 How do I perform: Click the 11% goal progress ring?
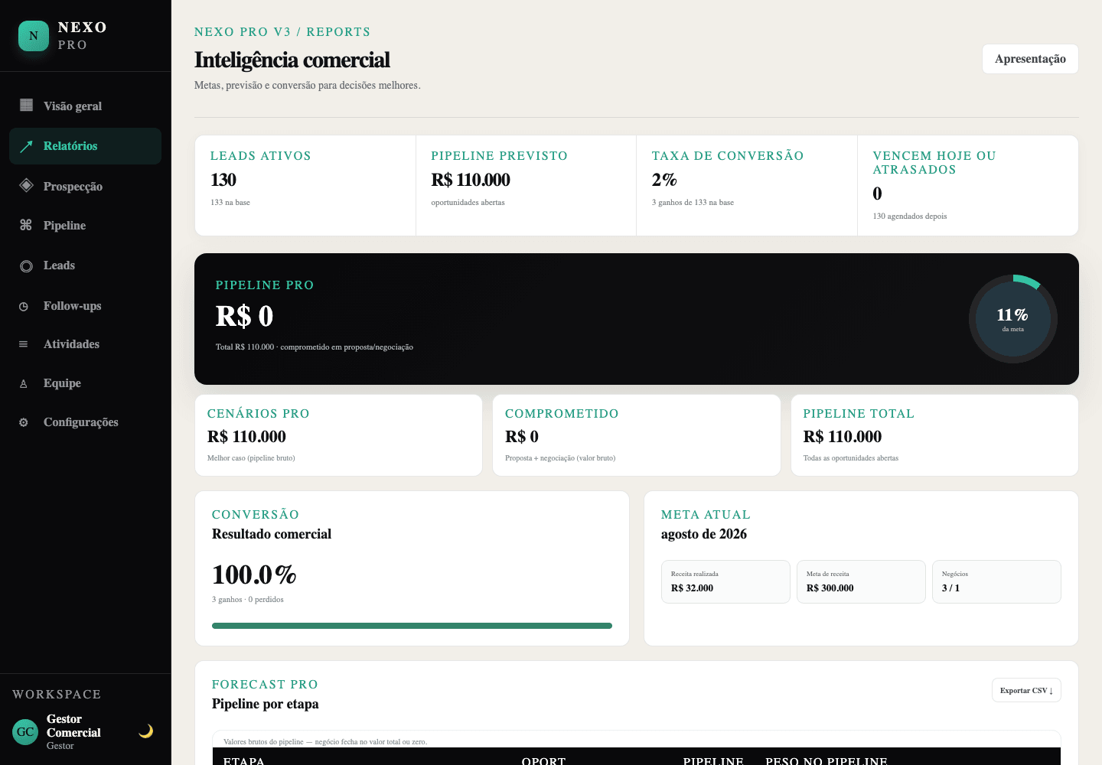tap(1012, 319)
